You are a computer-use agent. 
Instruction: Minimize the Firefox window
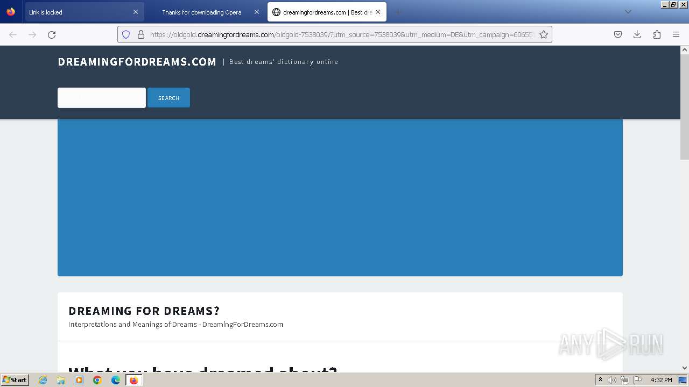(665, 4)
